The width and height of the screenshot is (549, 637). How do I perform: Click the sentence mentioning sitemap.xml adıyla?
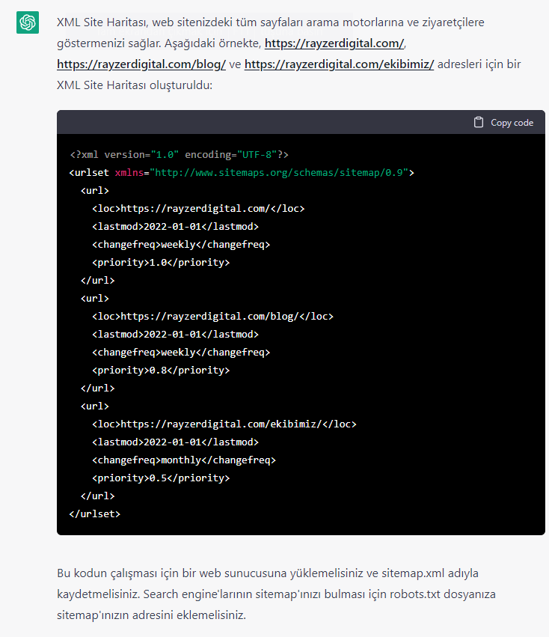click(x=268, y=573)
